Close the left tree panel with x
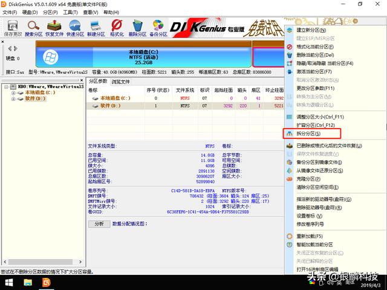 tap(82, 80)
